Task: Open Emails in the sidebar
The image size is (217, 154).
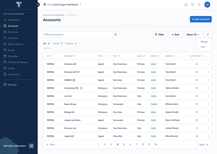Action: click(9, 50)
